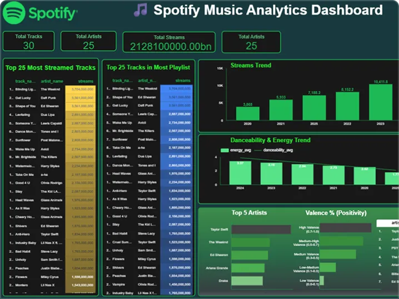Click the Danceability & Energy Trend chart title
399x299 pixels.
pos(271,140)
